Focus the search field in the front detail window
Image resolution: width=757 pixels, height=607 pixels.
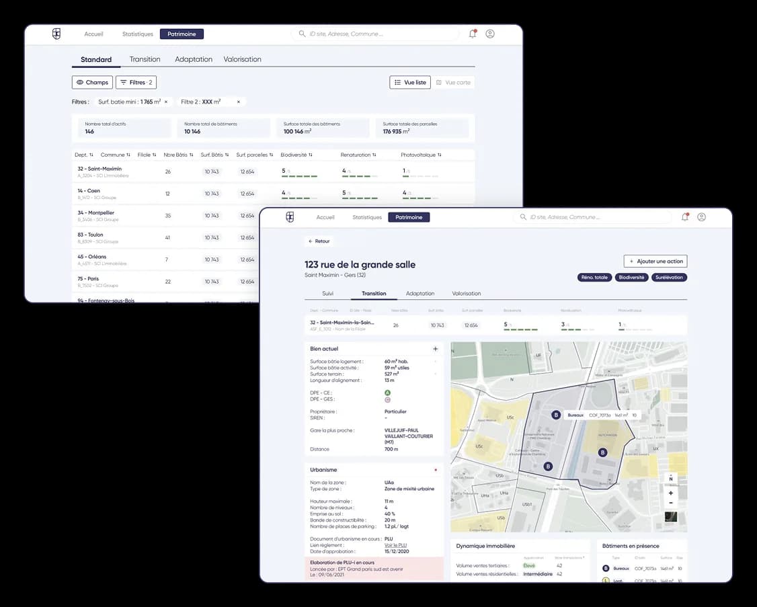point(592,217)
